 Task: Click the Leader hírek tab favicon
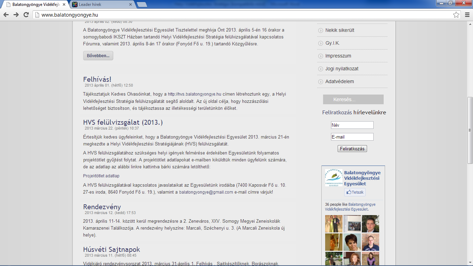pyautogui.click(x=74, y=5)
